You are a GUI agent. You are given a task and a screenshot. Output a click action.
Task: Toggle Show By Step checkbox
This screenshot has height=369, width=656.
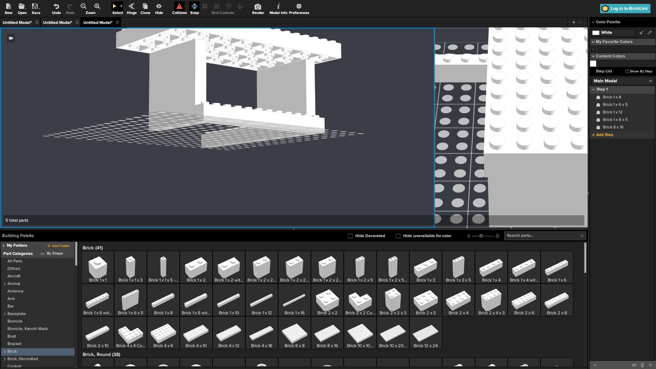click(x=627, y=71)
